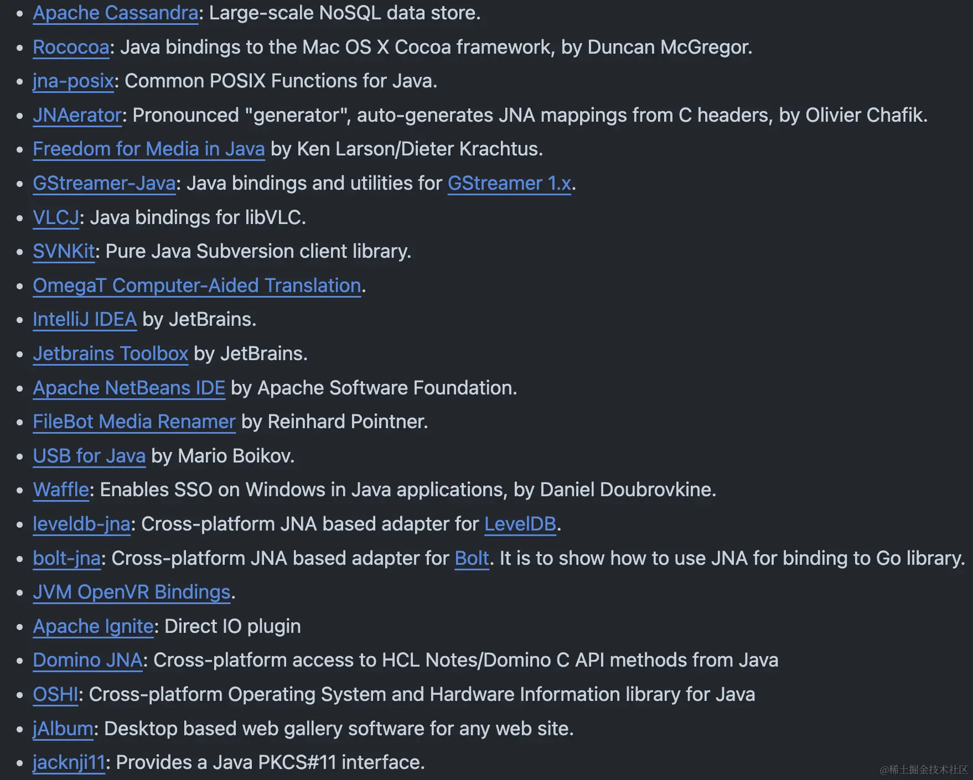Image resolution: width=973 pixels, height=780 pixels.
Task: Open the Rococoa link
Action: 71,47
